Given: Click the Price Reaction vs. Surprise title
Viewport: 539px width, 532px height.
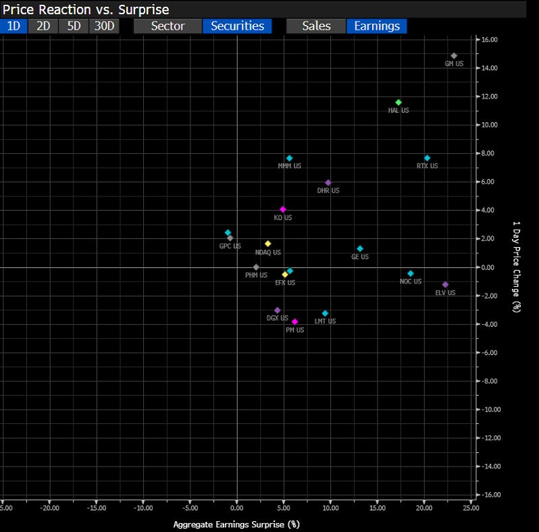Looking at the screenshot, I should (x=86, y=9).
